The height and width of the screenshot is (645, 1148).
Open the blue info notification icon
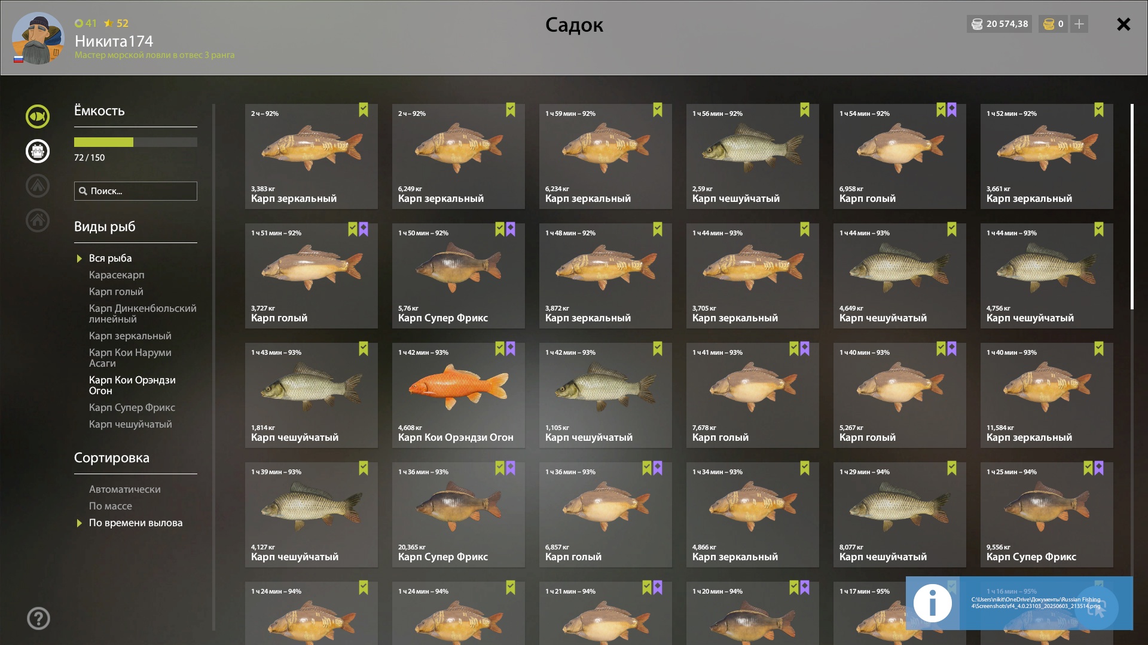932,603
